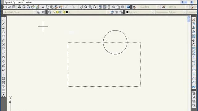
Task: Expand the ByLayer color control dropdown
Action: (153, 12)
